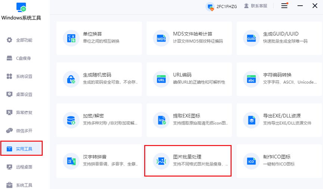Click the 生成随机密码 title
Image resolution: width=323 pixels, height=189 pixels.
(97, 75)
